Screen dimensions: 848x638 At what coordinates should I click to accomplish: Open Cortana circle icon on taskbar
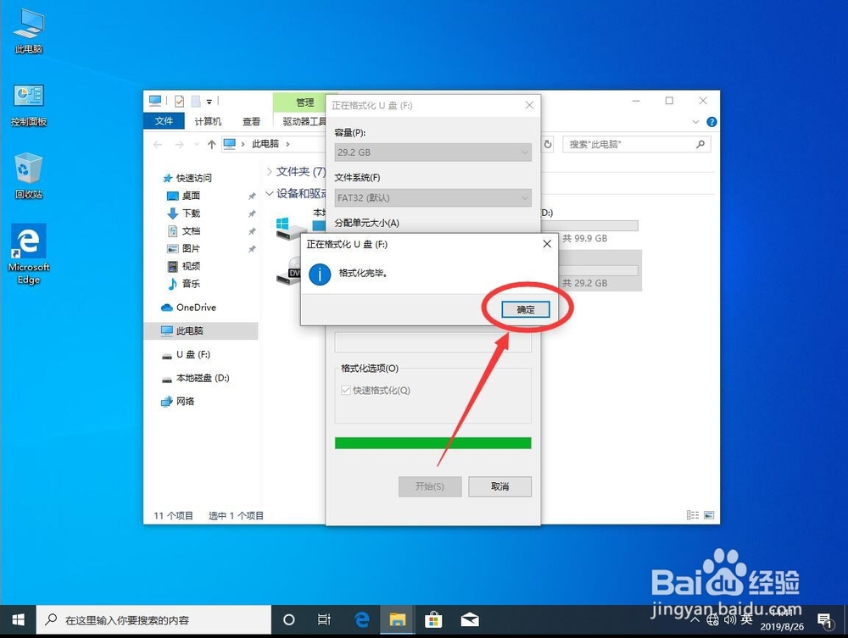289,619
